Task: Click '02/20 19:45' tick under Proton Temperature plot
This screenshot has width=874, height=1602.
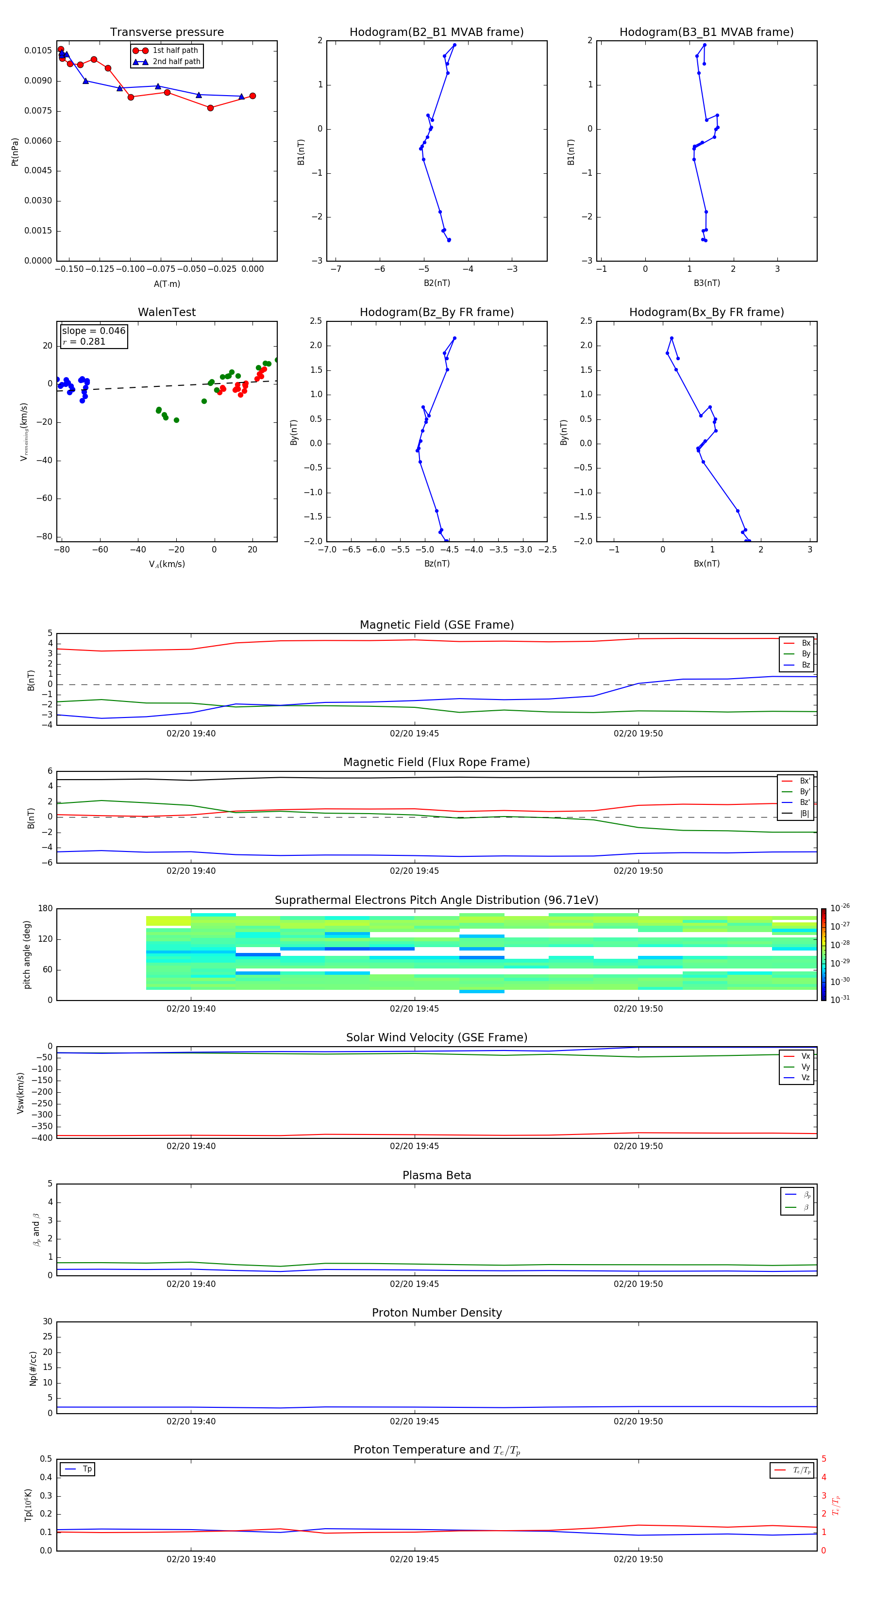Action: [x=414, y=1559]
